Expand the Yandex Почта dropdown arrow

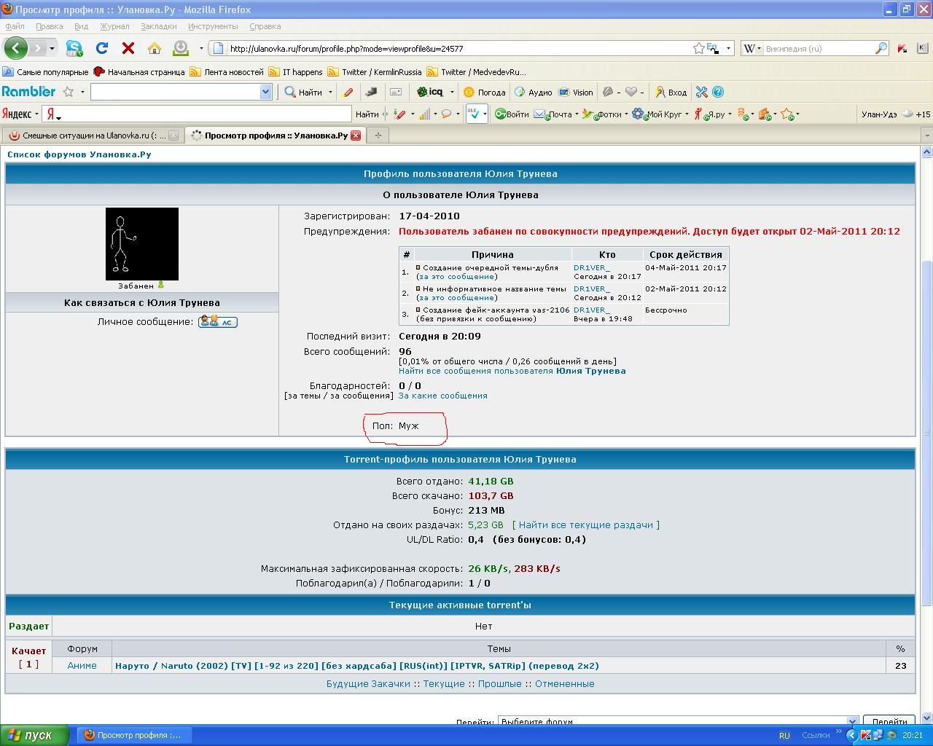[x=577, y=114]
